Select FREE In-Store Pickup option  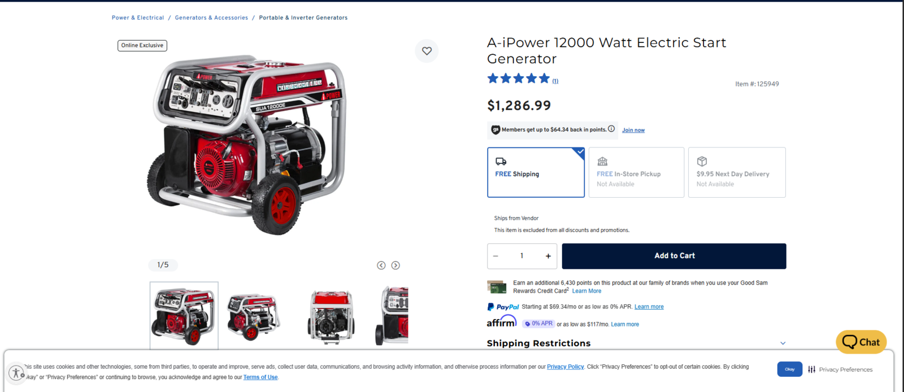tap(636, 172)
